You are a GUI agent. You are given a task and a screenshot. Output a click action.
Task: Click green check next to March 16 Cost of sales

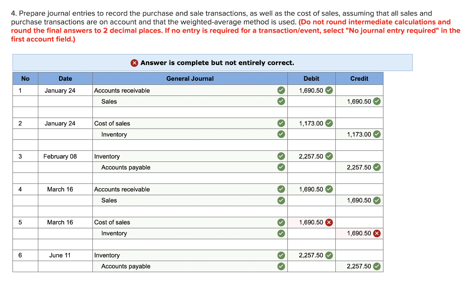[281, 222]
